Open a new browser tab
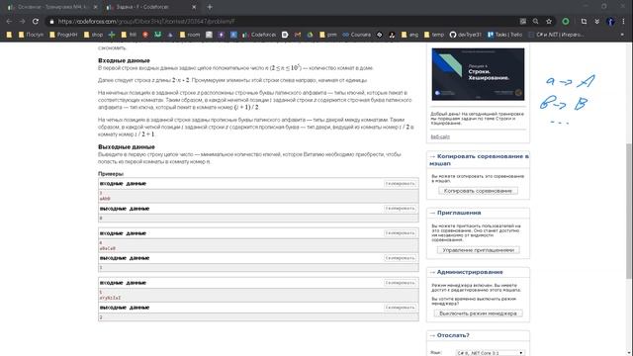Screen dimensions: 633x356 click(x=210, y=7)
